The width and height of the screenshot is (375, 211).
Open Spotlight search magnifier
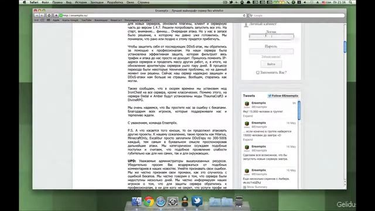(x=350, y=2)
